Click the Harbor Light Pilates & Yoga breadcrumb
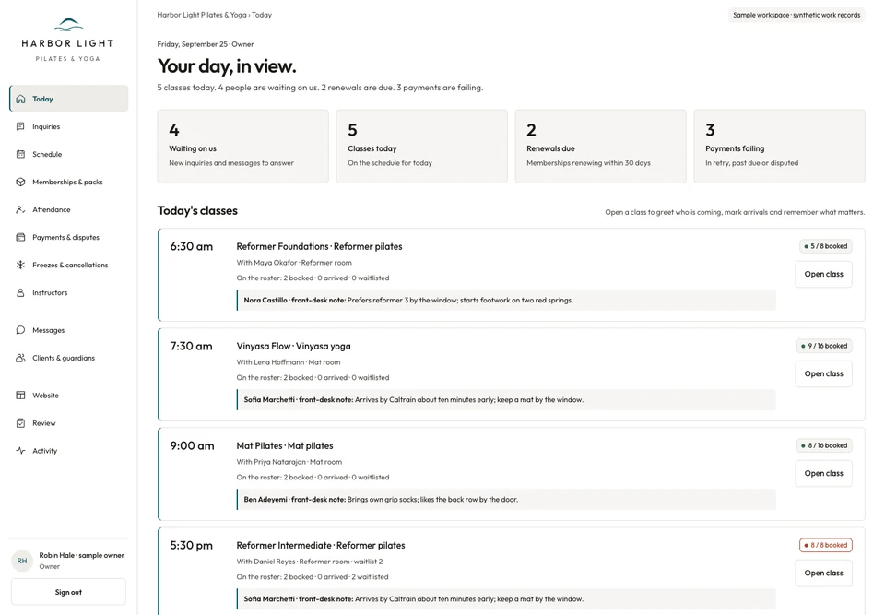Image resolution: width=885 pixels, height=615 pixels. (202, 15)
